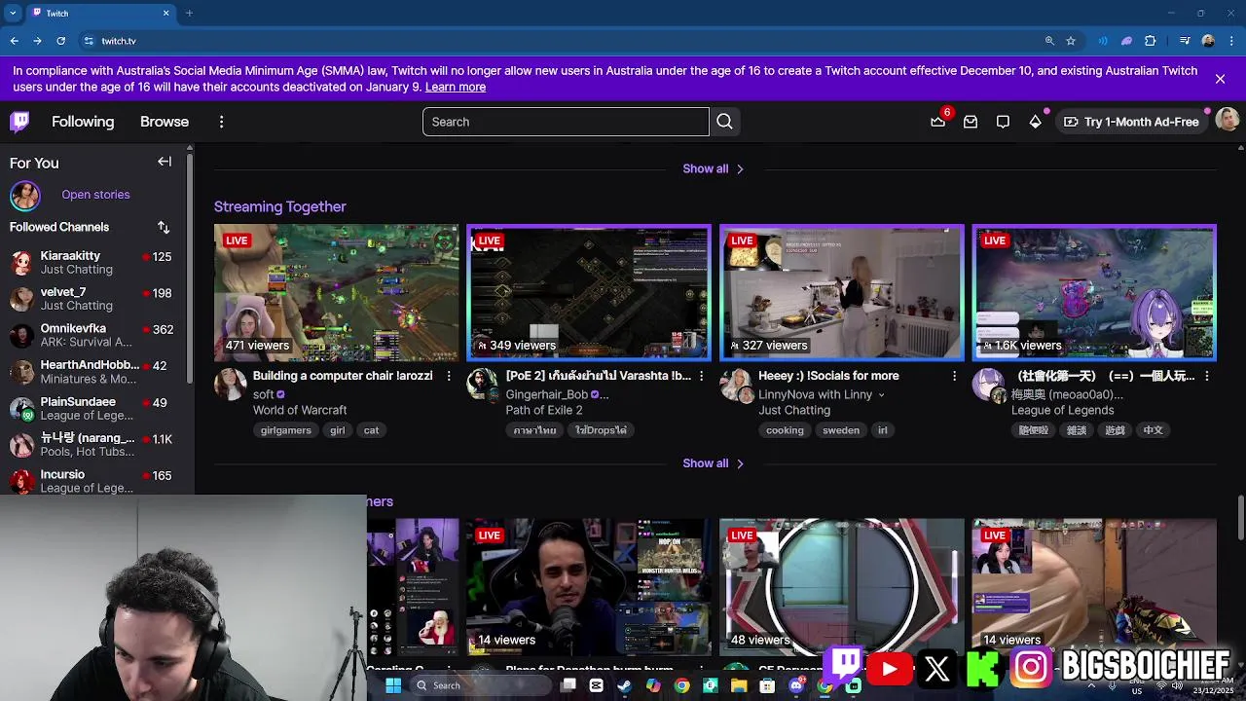
Task: Open Chrome three-dot menu
Action: point(1230,41)
